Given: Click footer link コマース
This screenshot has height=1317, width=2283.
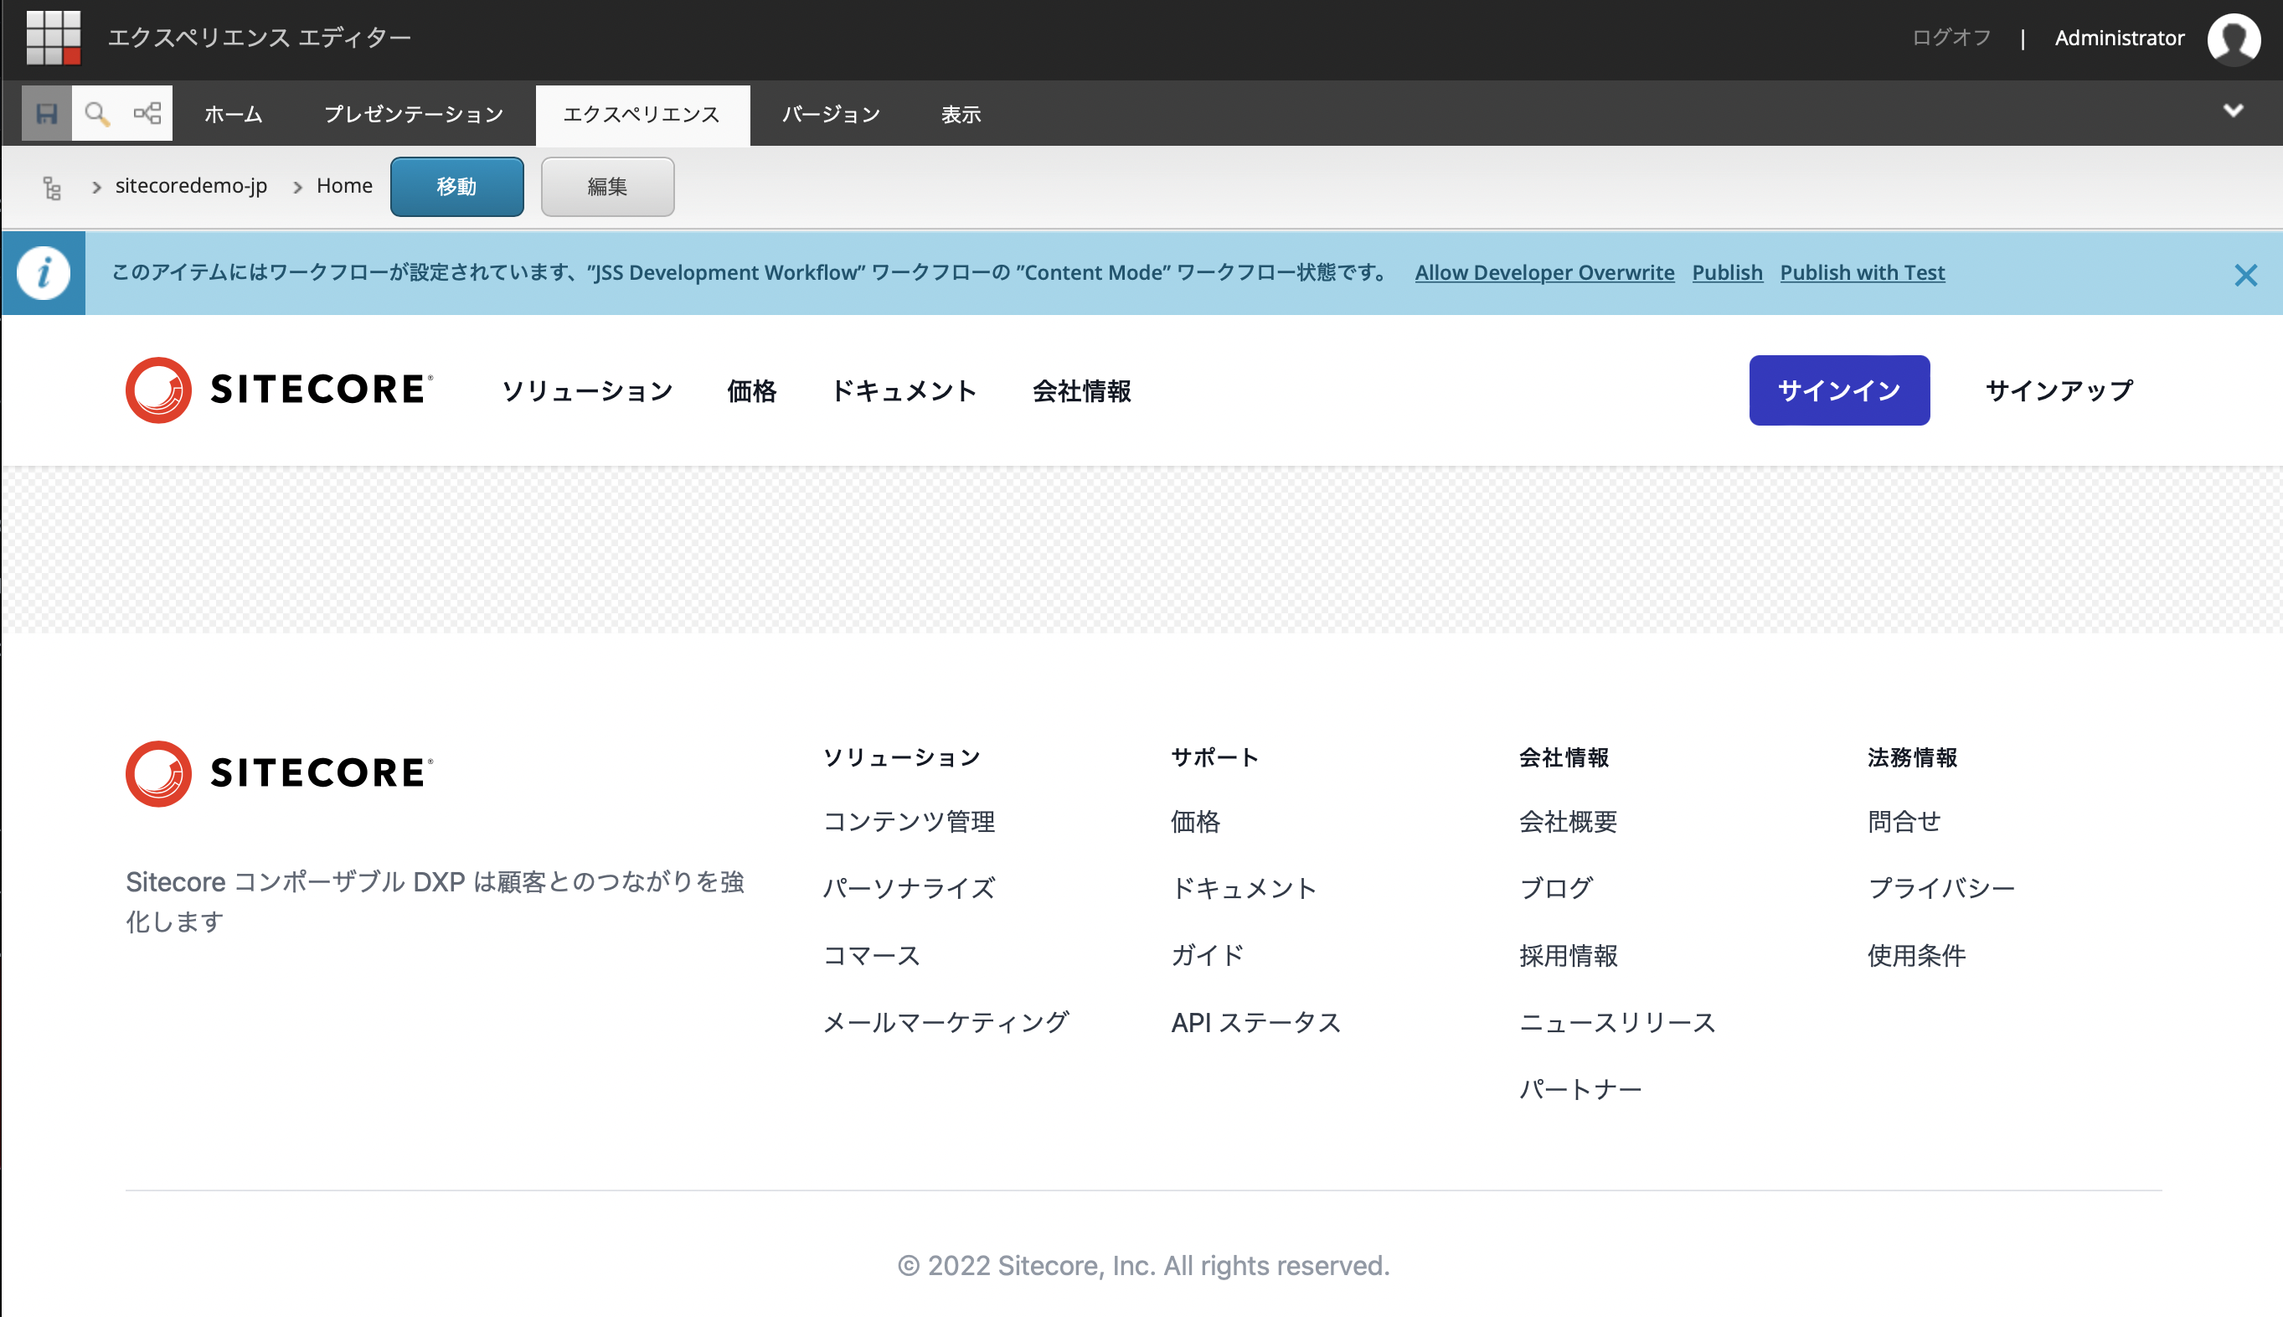Looking at the screenshot, I should point(872,955).
